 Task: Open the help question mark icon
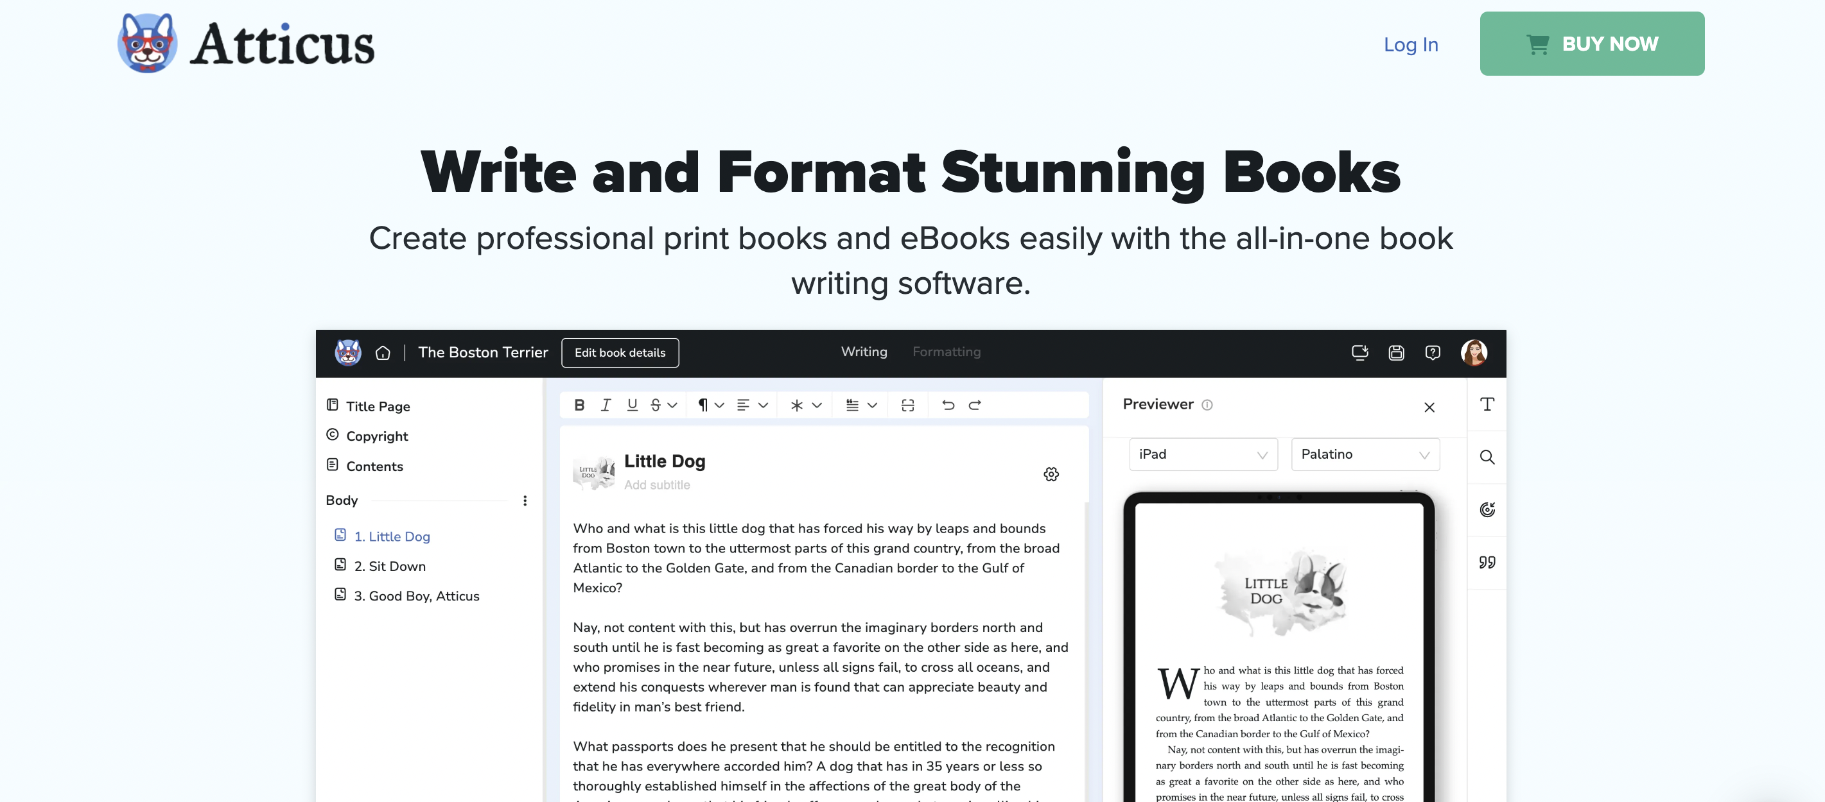(x=1433, y=352)
